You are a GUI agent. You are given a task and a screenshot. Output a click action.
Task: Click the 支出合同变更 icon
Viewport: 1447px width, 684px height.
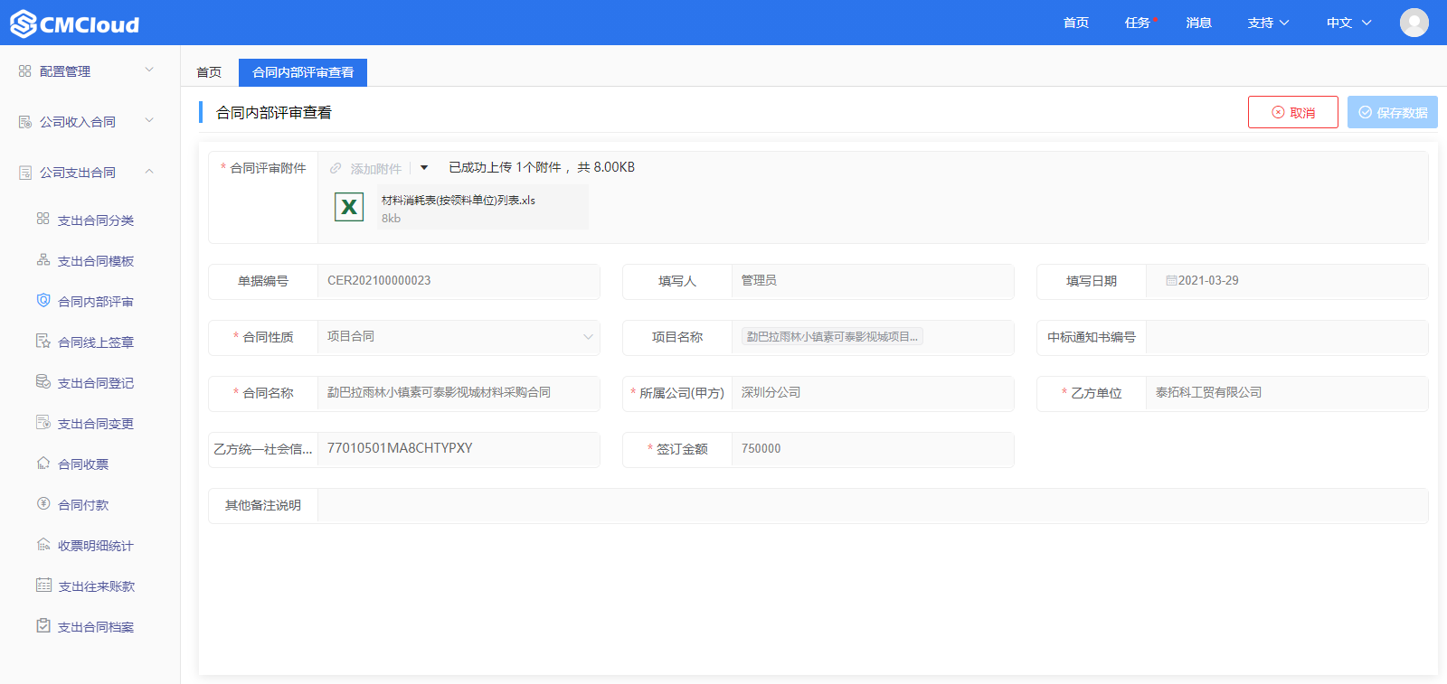click(43, 422)
